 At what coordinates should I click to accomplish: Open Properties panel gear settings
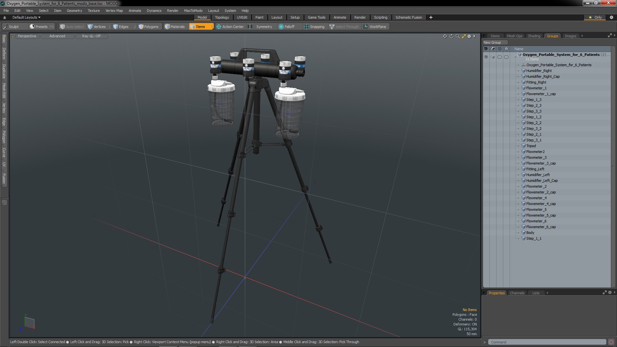610,293
